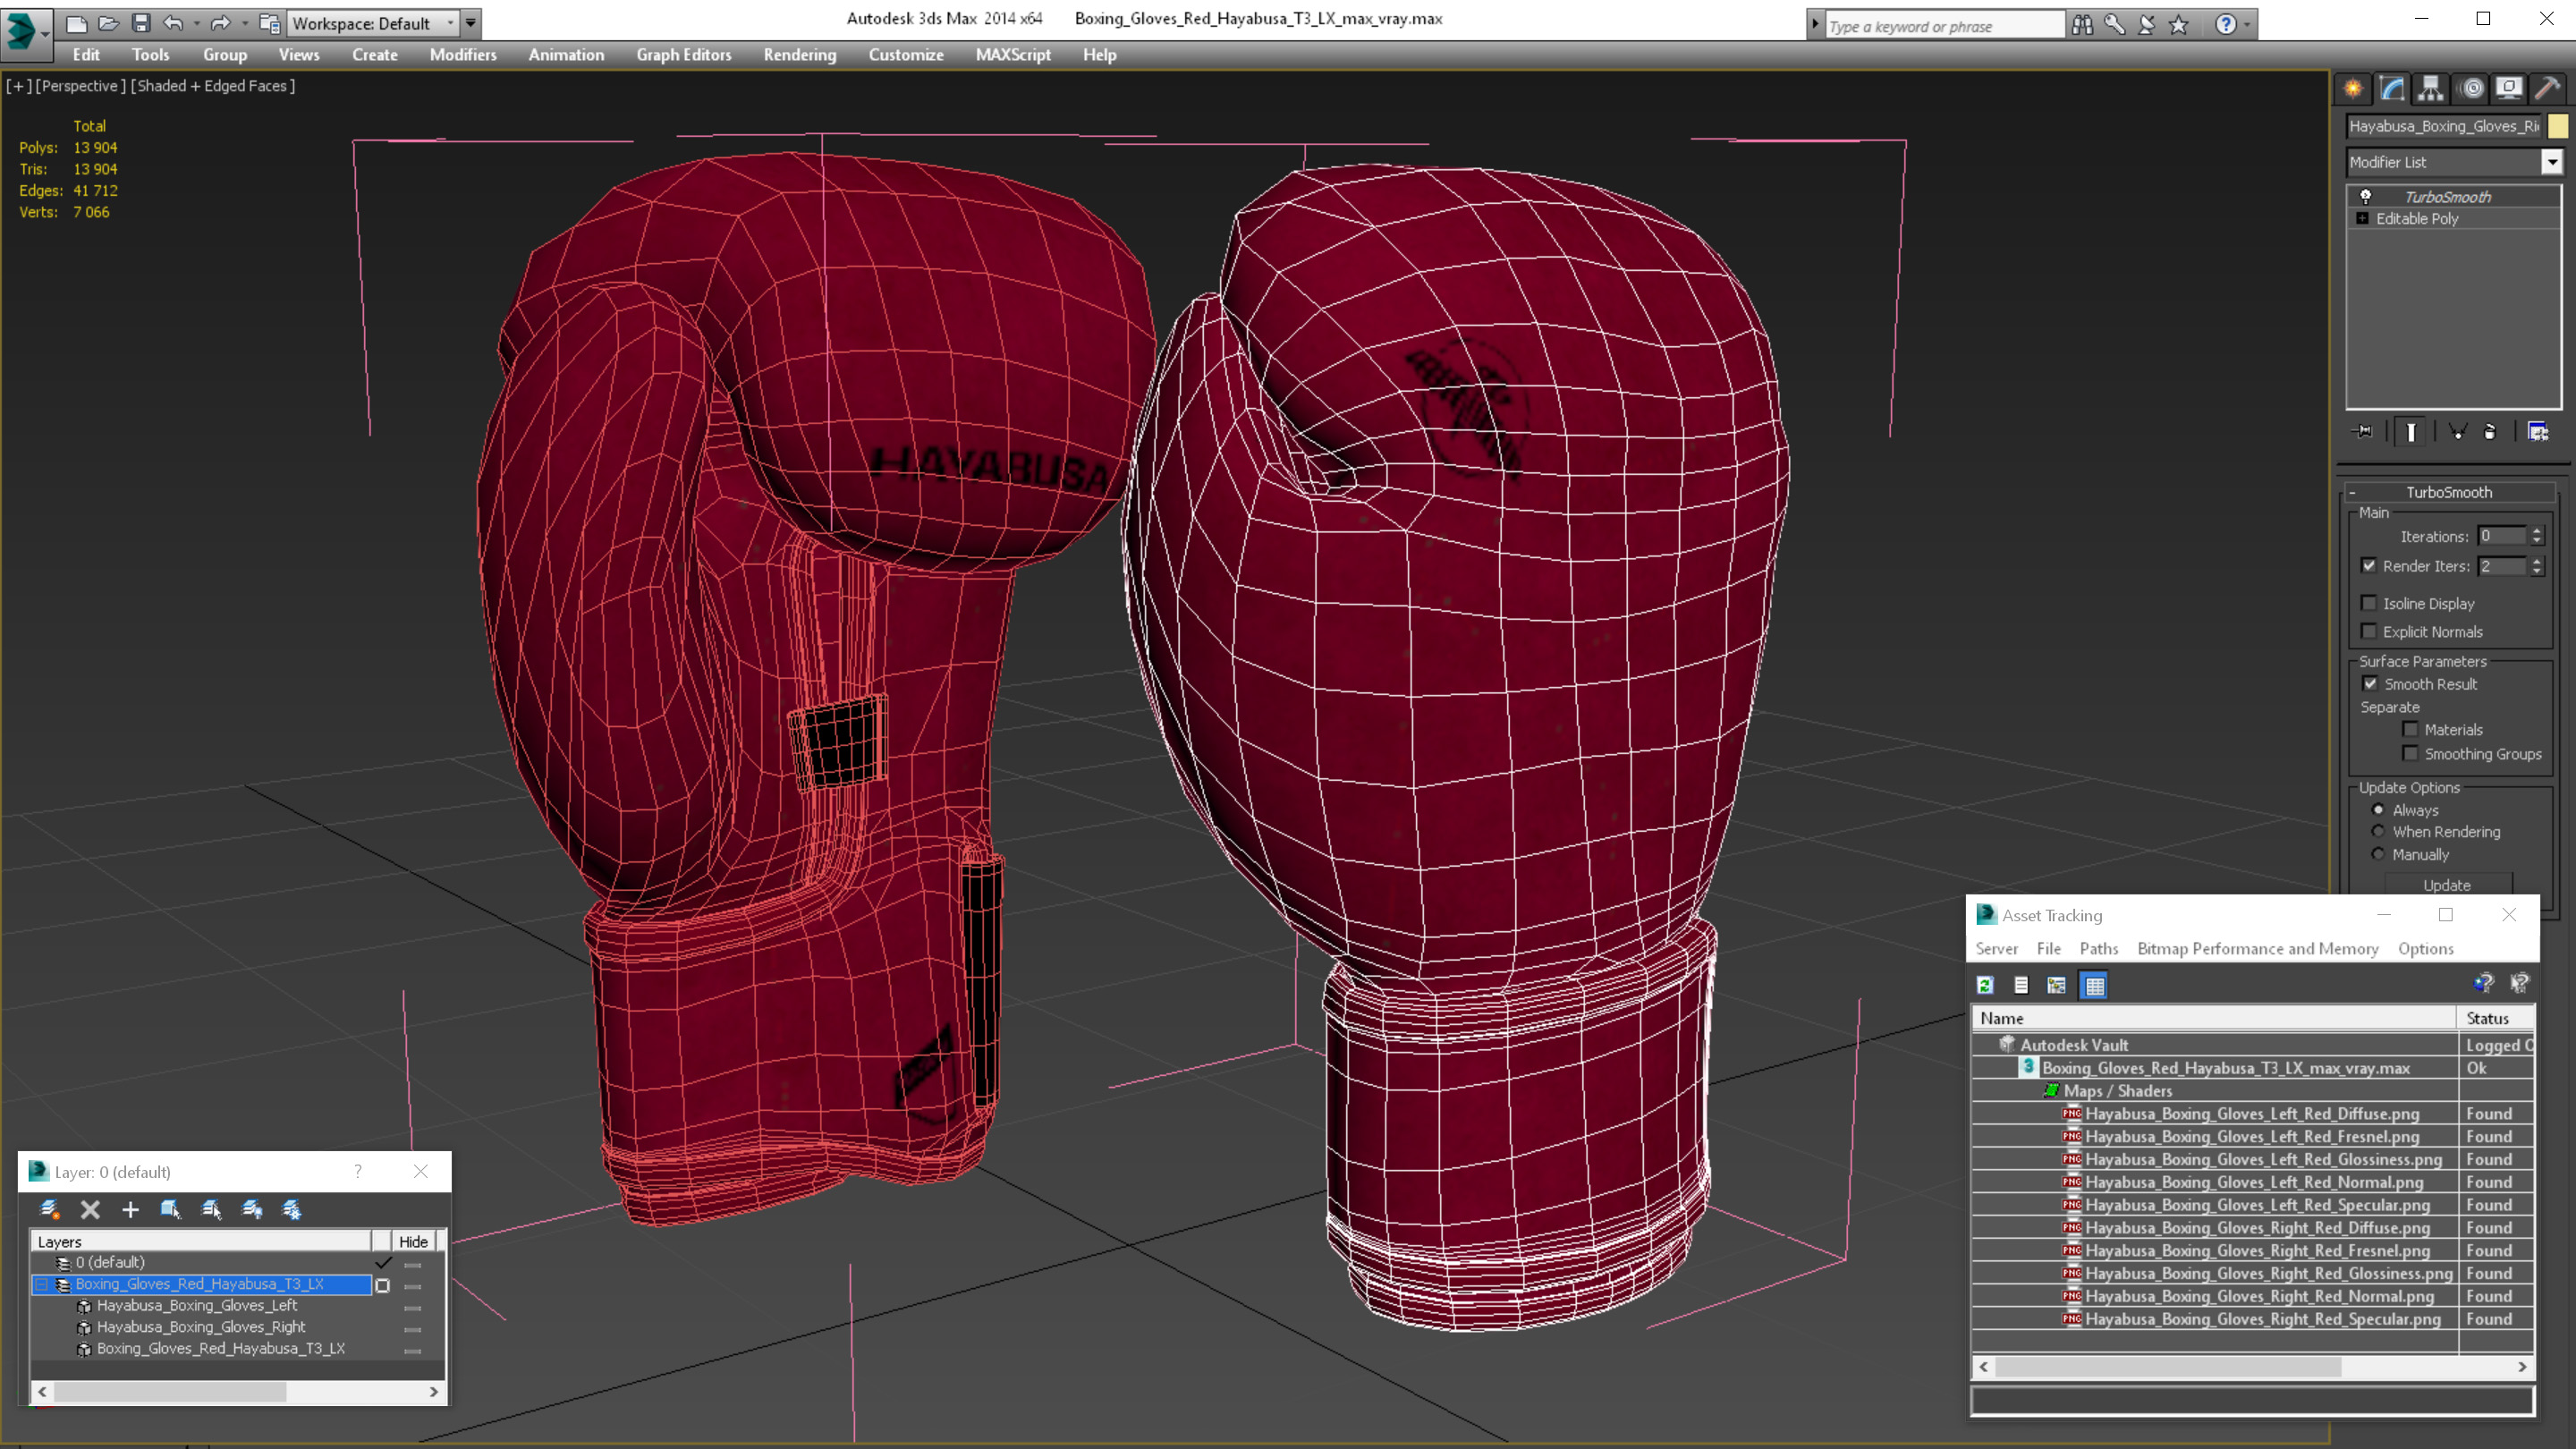Click Configure Modifier Sets icon
The image size is (2576, 1449).
click(x=2538, y=432)
